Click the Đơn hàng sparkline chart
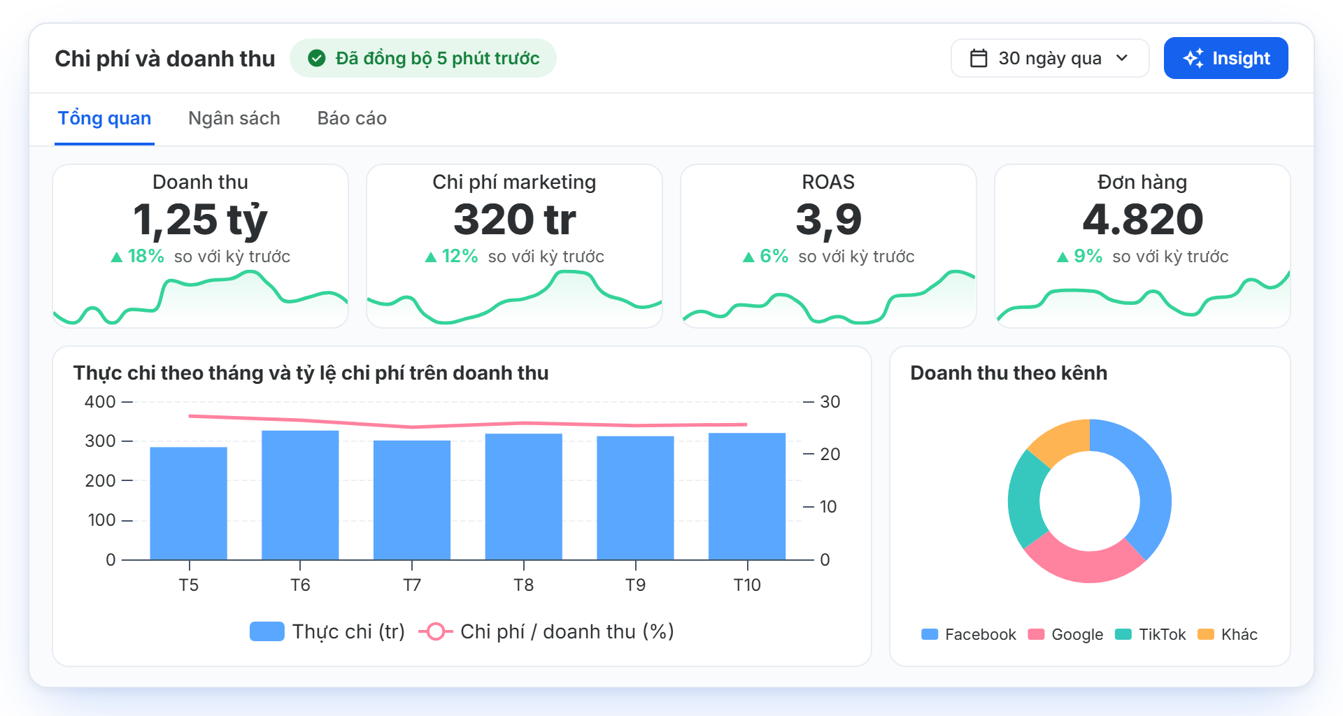 click(x=1143, y=299)
